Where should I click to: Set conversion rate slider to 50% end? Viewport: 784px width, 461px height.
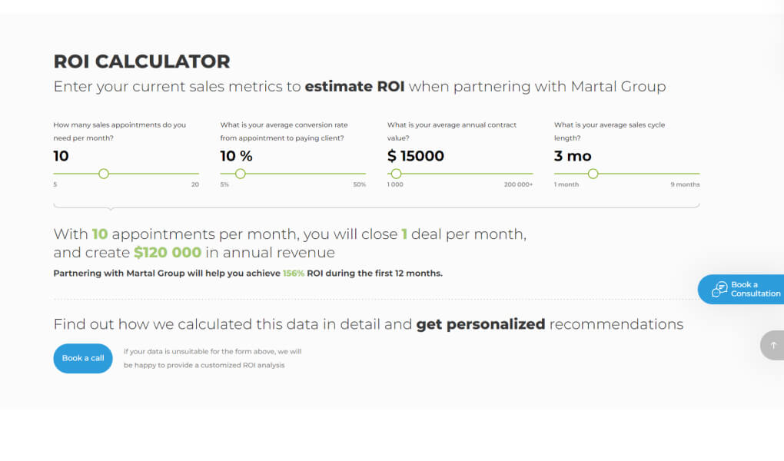click(366, 174)
